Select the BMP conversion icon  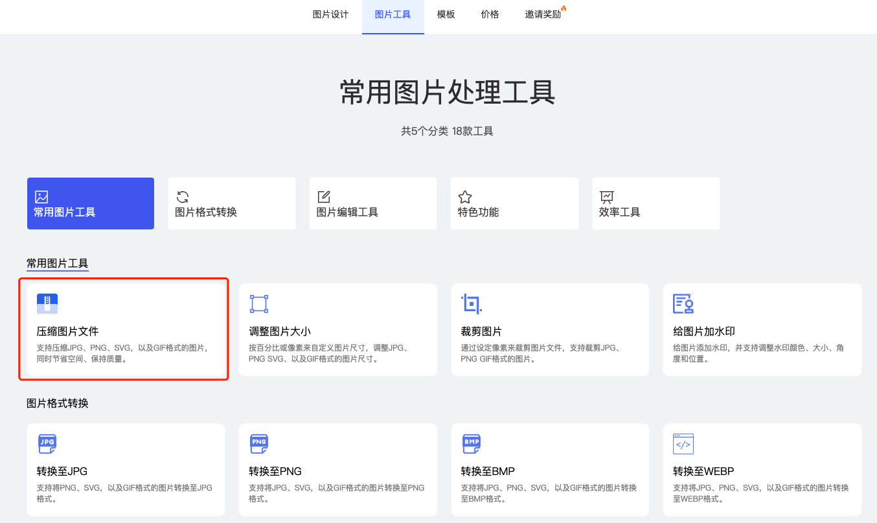coord(471,444)
